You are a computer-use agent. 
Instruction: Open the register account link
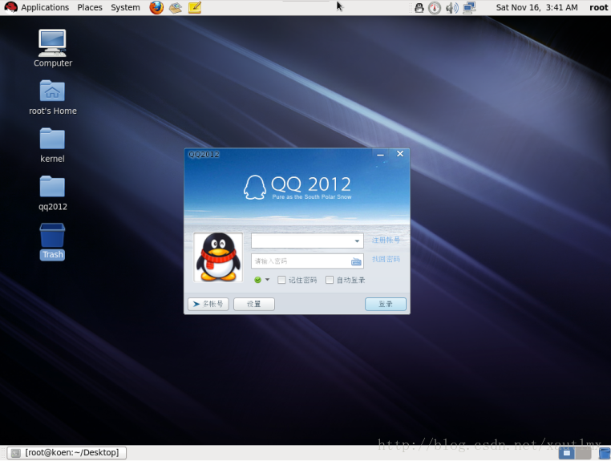(386, 240)
